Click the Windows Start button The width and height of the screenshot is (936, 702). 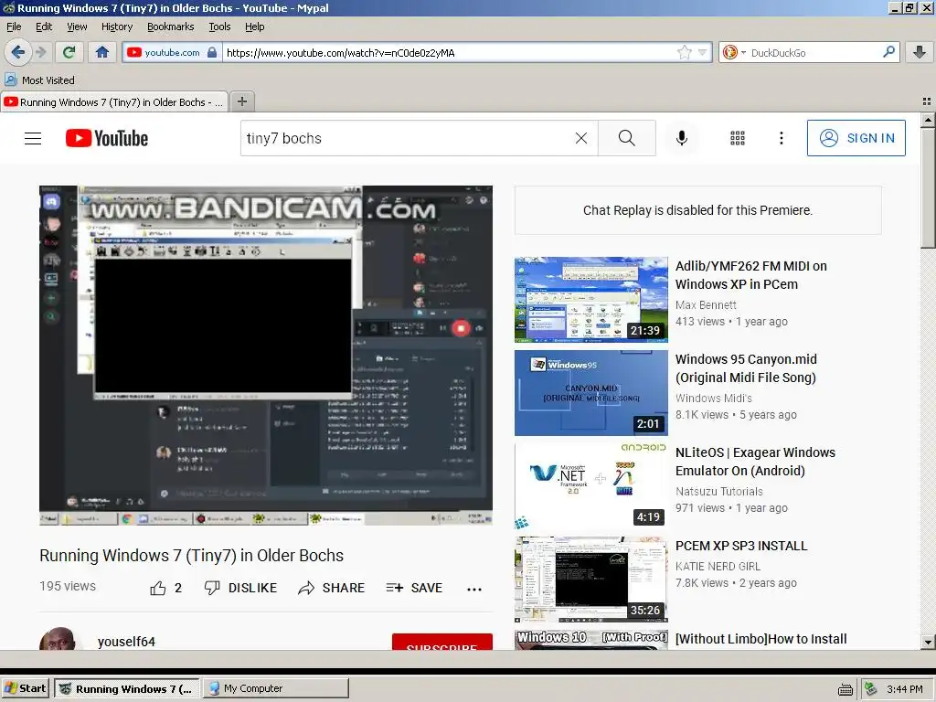click(25, 688)
